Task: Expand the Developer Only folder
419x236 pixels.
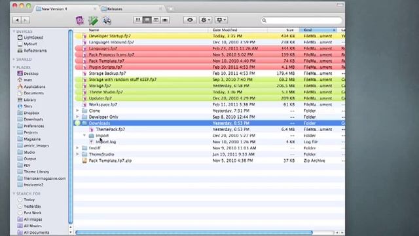Action: 77,117
